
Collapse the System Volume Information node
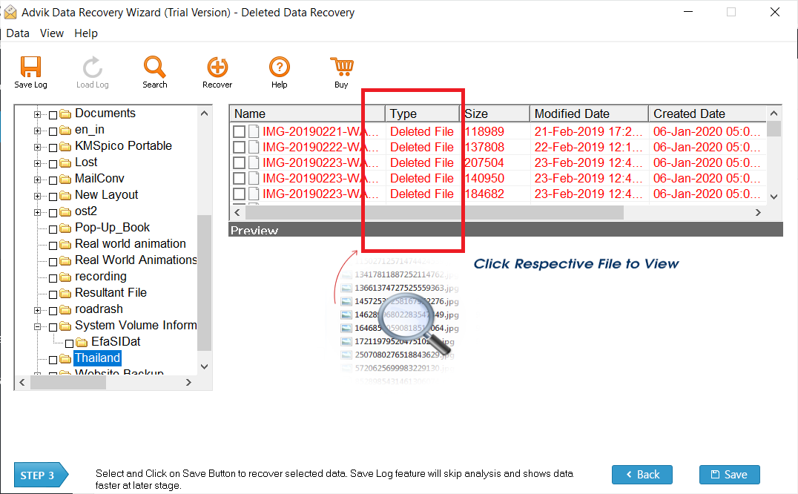pyautogui.click(x=36, y=325)
